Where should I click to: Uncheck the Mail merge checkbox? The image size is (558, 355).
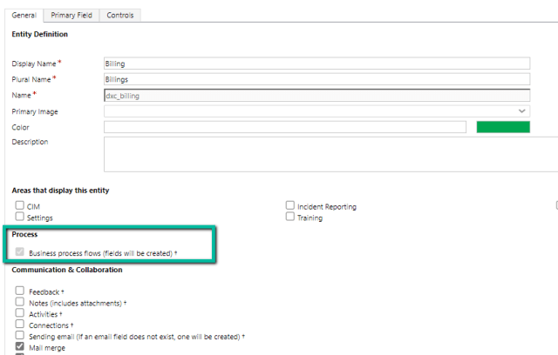tap(20, 346)
